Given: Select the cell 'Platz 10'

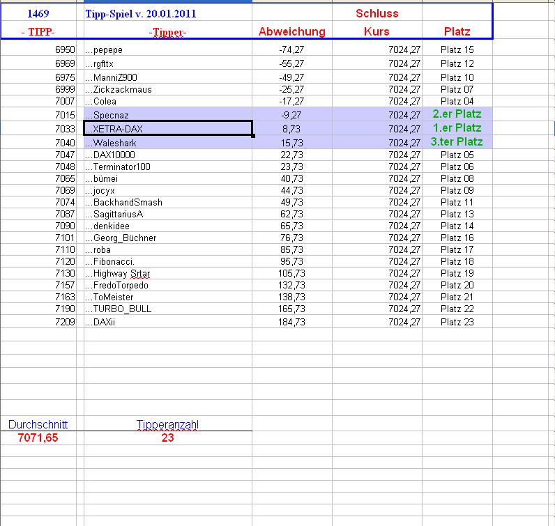Looking at the screenshot, I should 457,77.
